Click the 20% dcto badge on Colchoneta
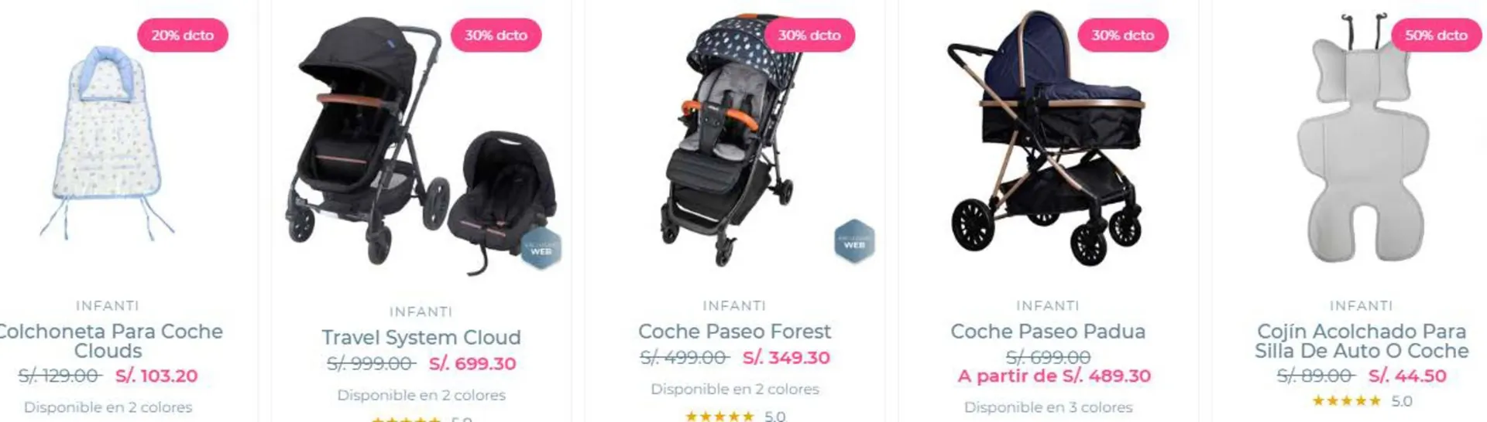The height and width of the screenshot is (422, 1487). tap(182, 36)
